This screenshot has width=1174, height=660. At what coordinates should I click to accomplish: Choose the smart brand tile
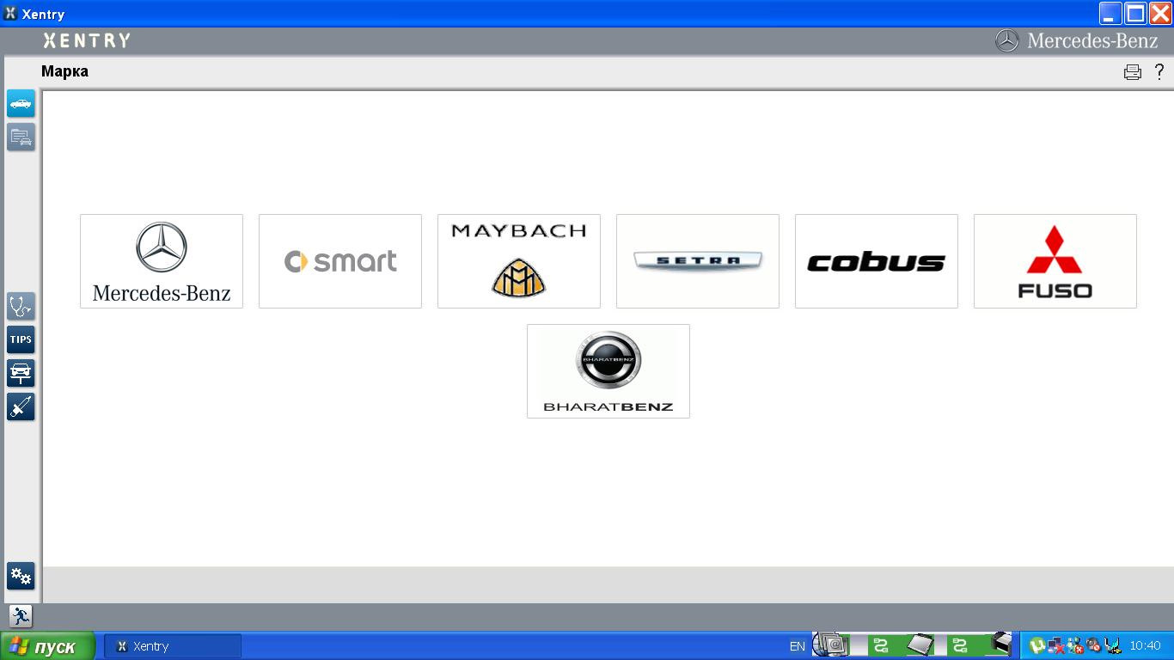click(x=340, y=261)
